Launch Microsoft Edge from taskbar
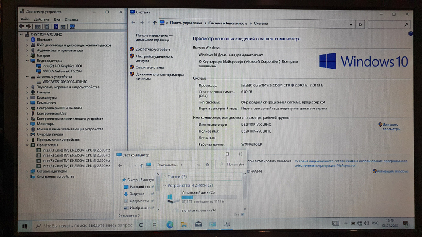The image size is (422, 237). pyautogui.click(x=170, y=225)
